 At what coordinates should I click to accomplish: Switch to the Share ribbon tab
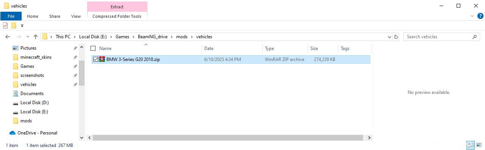(x=55, y=16)
